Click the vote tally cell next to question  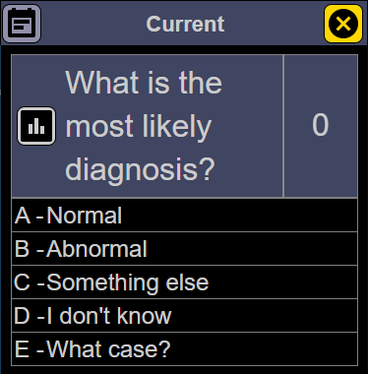click(321, 126)
